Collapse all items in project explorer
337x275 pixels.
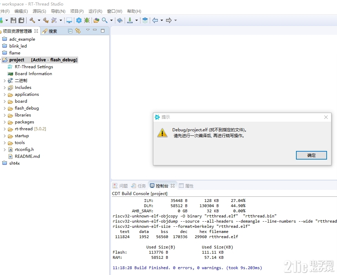click(70, 31)
